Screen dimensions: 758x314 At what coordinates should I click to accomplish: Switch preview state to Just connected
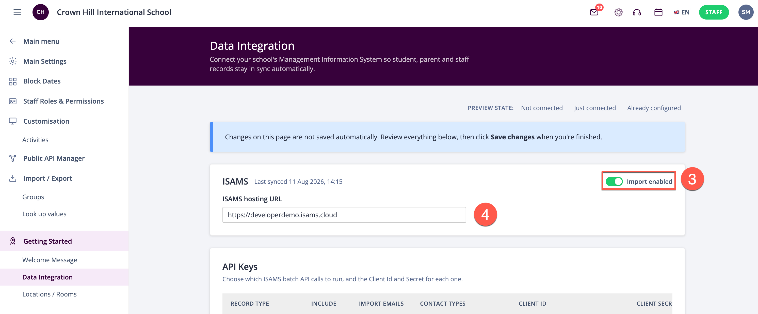click(x=594, y=108)
